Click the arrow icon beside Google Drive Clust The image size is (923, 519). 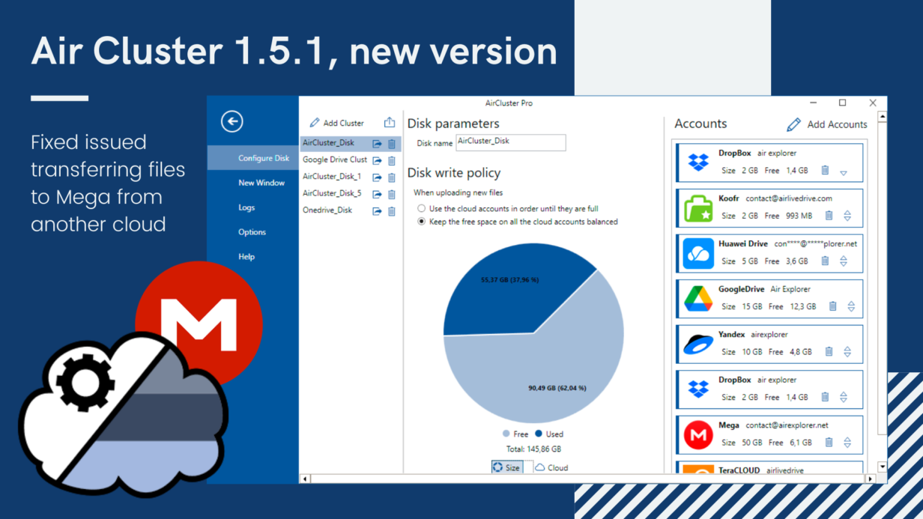[378, 160]
